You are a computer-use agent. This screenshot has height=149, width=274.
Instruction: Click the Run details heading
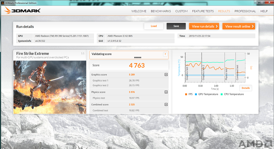coord(25,26)
